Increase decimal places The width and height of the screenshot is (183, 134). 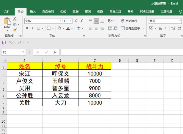[x=173, y=28]
